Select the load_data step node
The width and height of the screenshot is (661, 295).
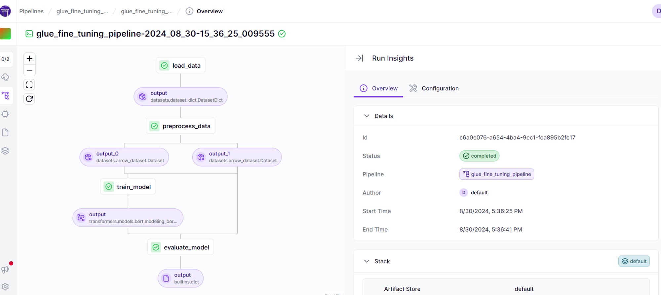[180, 65]
